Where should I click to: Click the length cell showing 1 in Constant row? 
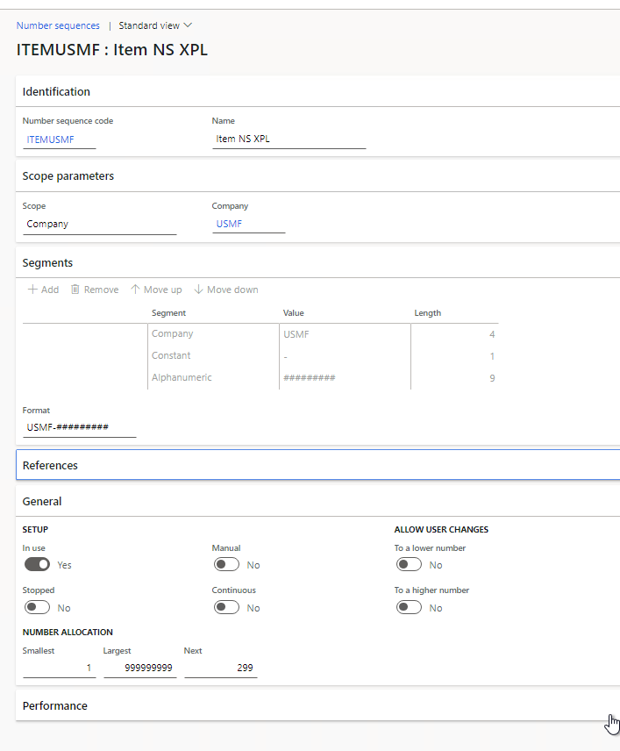454,356
